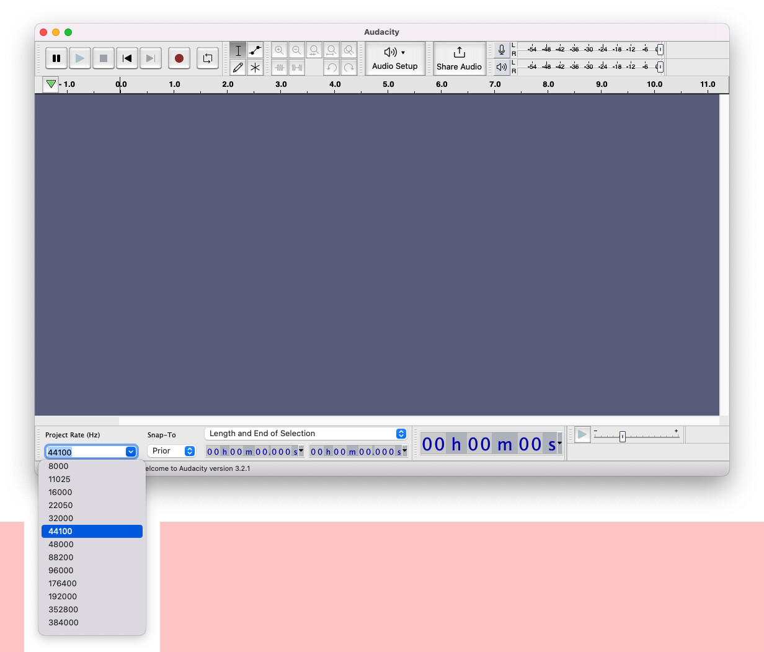Select 16000 from the rate list
The width and height of the screenshot is (764, 652).
(92, 492)
